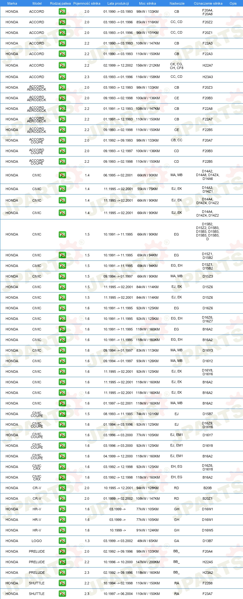The height and width of the screenshot is (599, 243).
Task: Select engine code D16W5
Action: (208, 530)
